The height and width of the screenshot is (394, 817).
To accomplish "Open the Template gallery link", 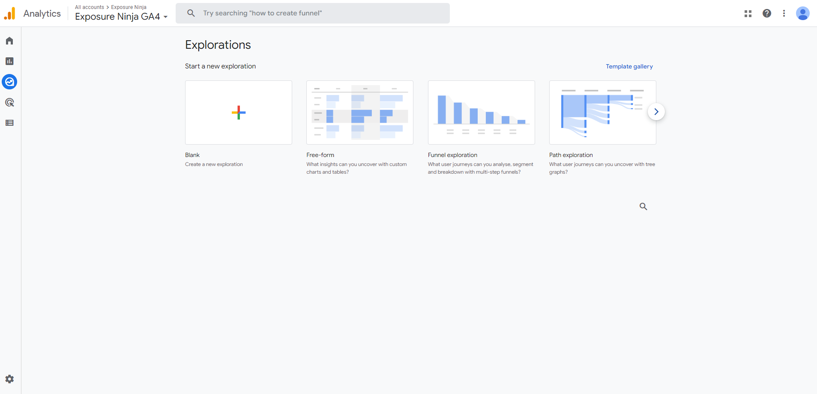I will [x=629, y=66].
